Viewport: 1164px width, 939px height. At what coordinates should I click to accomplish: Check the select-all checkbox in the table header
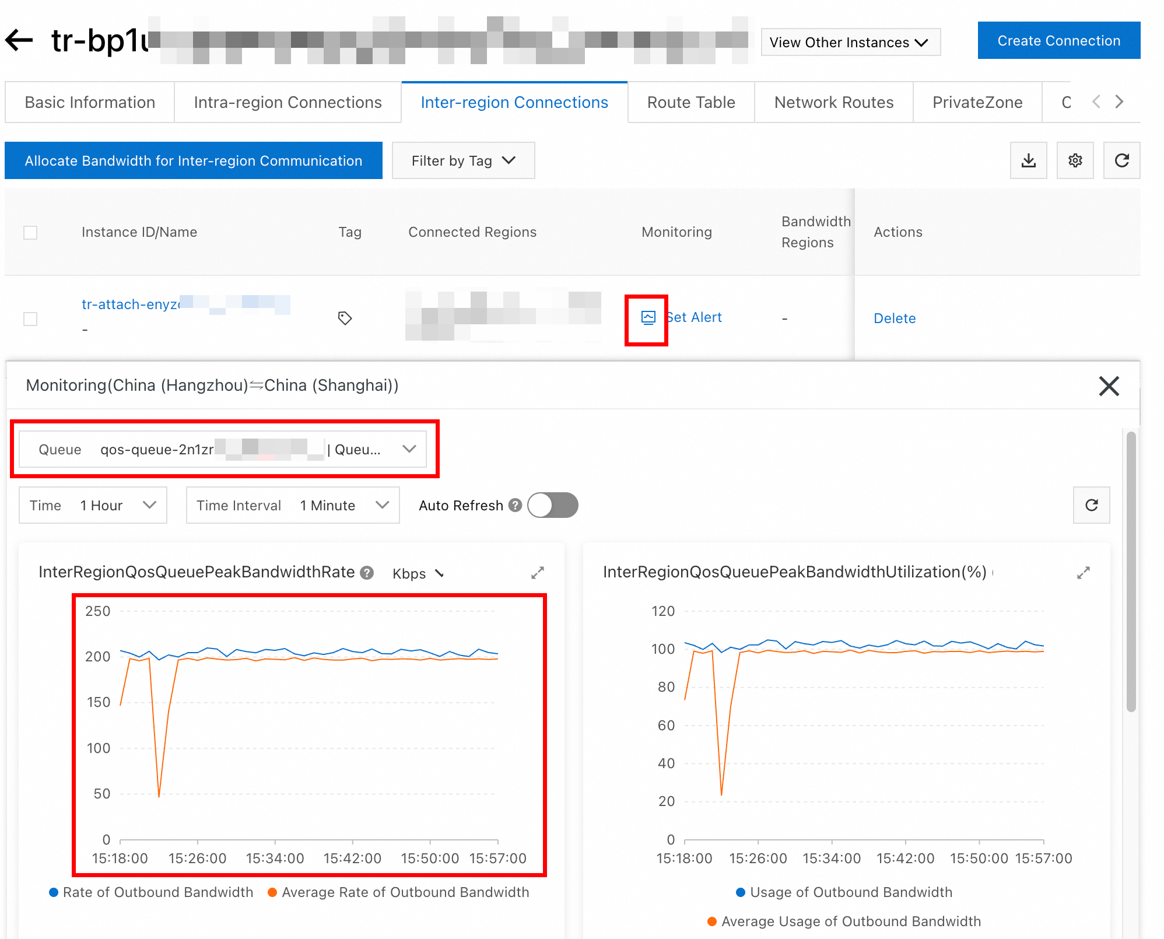[x=30, y=233]
